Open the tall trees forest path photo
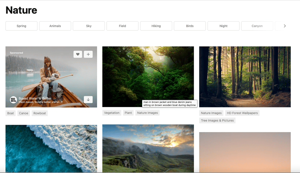Screen dimensions: 300x173 pos(245,77)
